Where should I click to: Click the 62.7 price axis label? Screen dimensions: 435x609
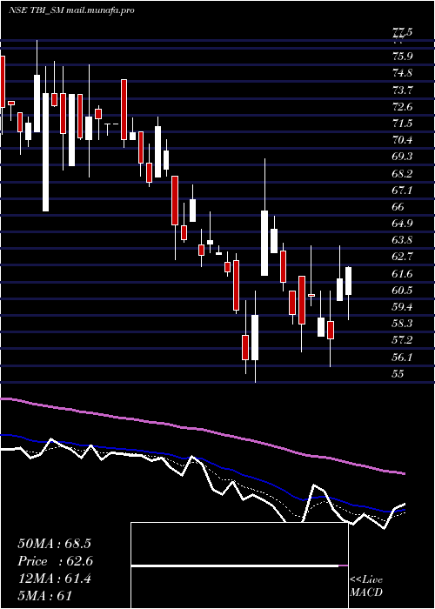[x=403, y=257]
